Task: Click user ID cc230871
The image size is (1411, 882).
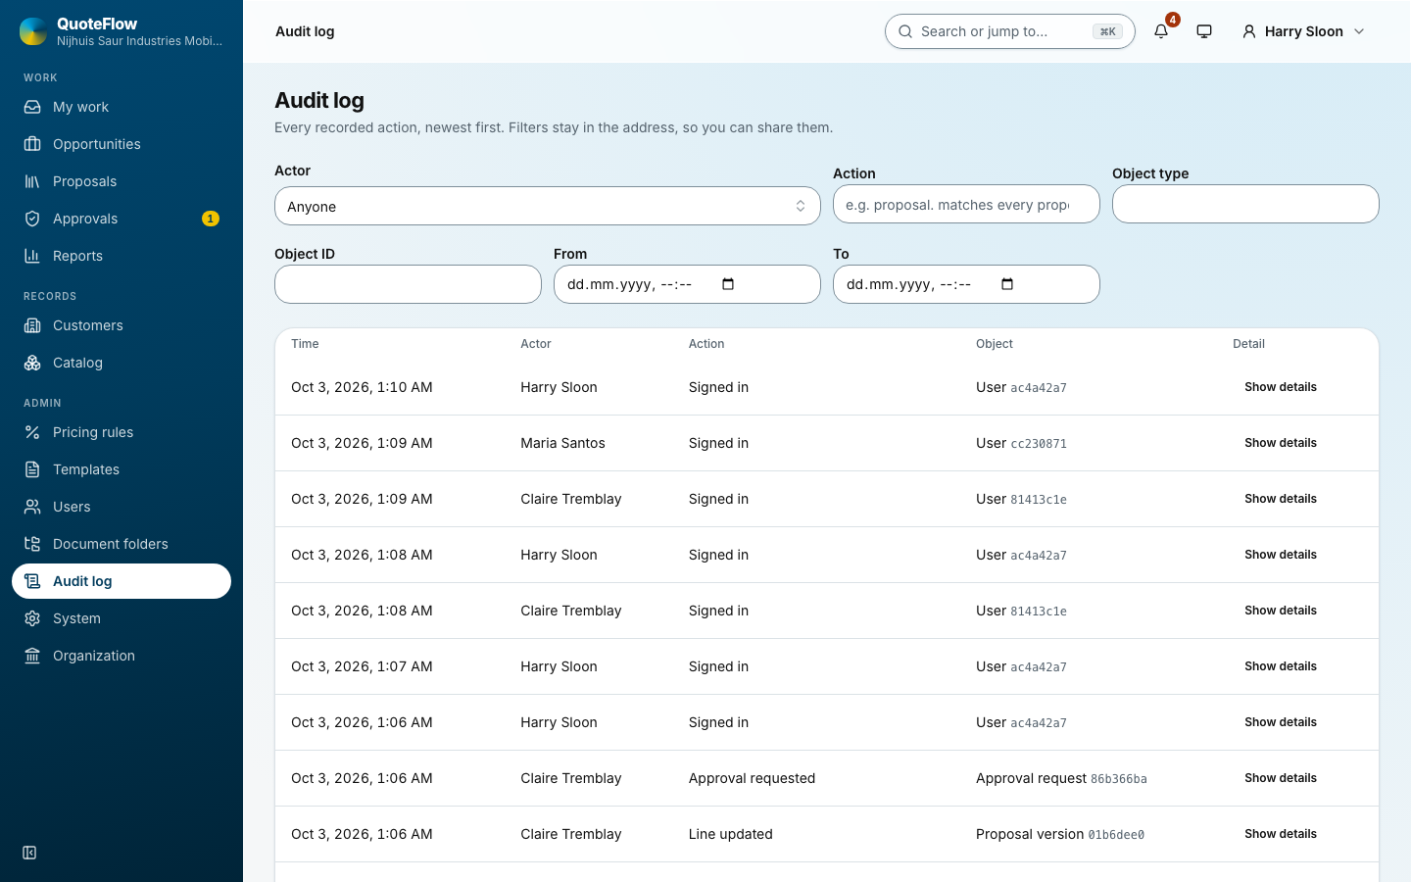Action: (x=1039, y=444)
